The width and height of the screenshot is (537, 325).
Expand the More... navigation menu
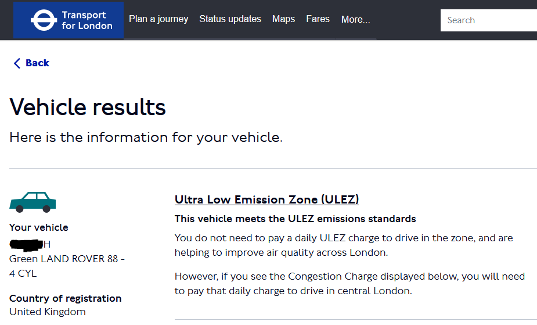click(355, 20)
